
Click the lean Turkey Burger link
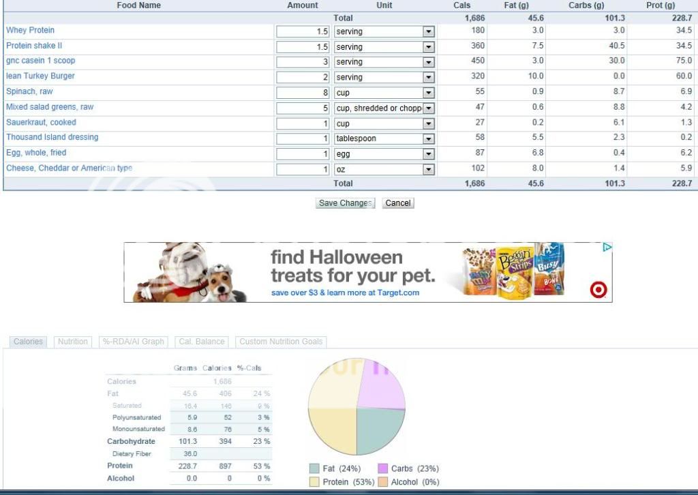40,76
